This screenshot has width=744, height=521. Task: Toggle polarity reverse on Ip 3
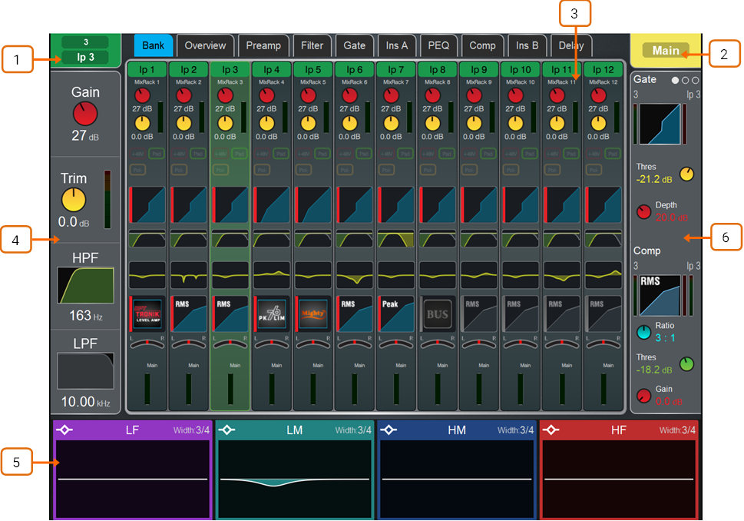(x=220, y=170)
